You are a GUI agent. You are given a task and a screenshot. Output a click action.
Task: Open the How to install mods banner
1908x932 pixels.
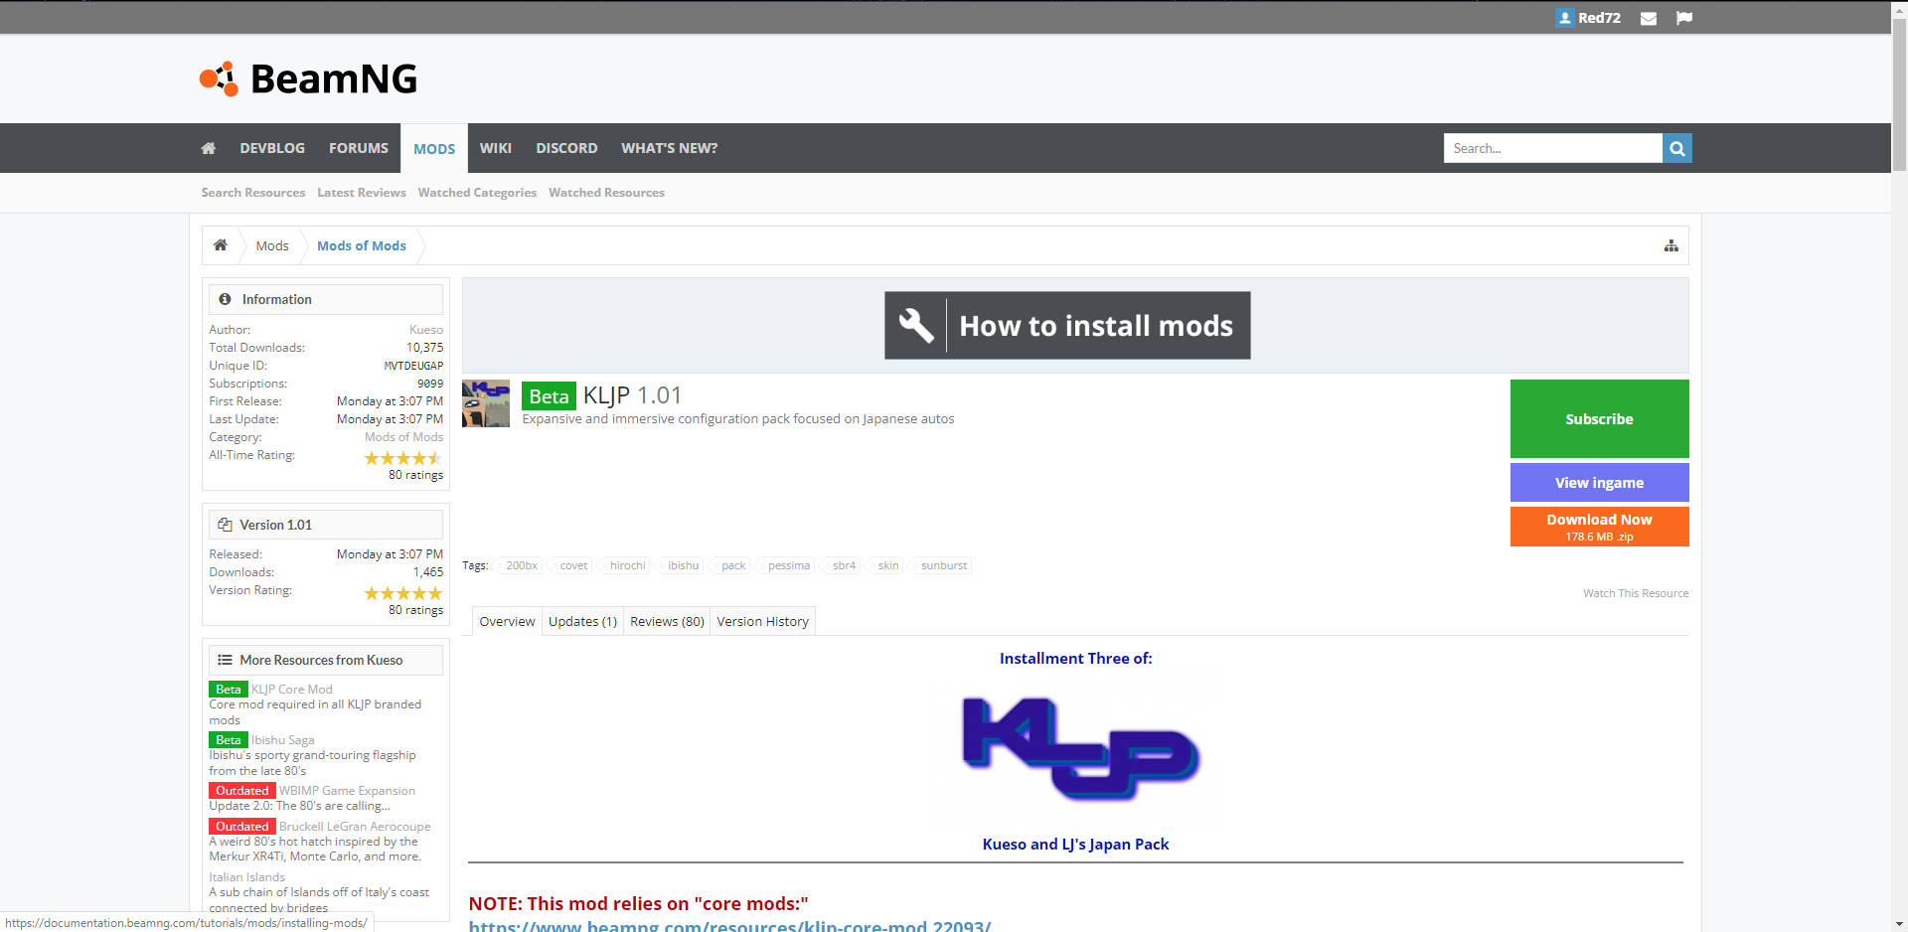click(x=1067, y=325)
